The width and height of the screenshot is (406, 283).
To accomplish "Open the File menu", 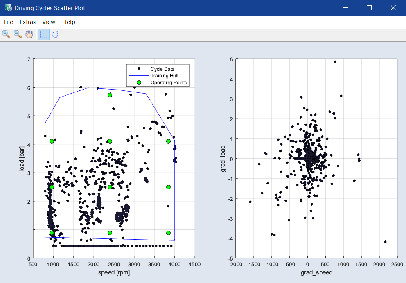I will [x=9, y=22].
